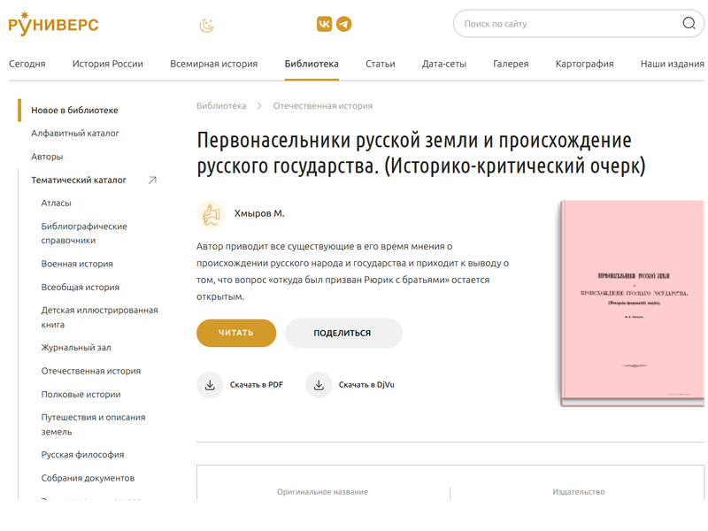Select Военная история in catalog
Image resolution: width=708 pixels, height=531 pixels.
coord(77,264)
